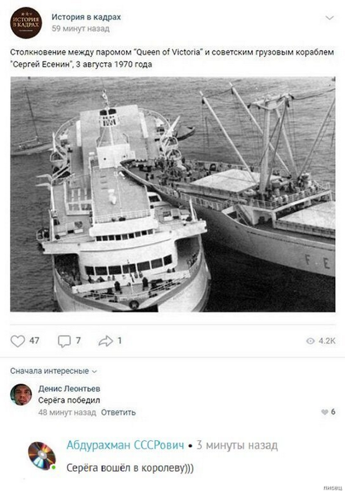Open comments via the speech bubble icon
The height and width of the screenshot is (493, 345).
coord(64,341)
